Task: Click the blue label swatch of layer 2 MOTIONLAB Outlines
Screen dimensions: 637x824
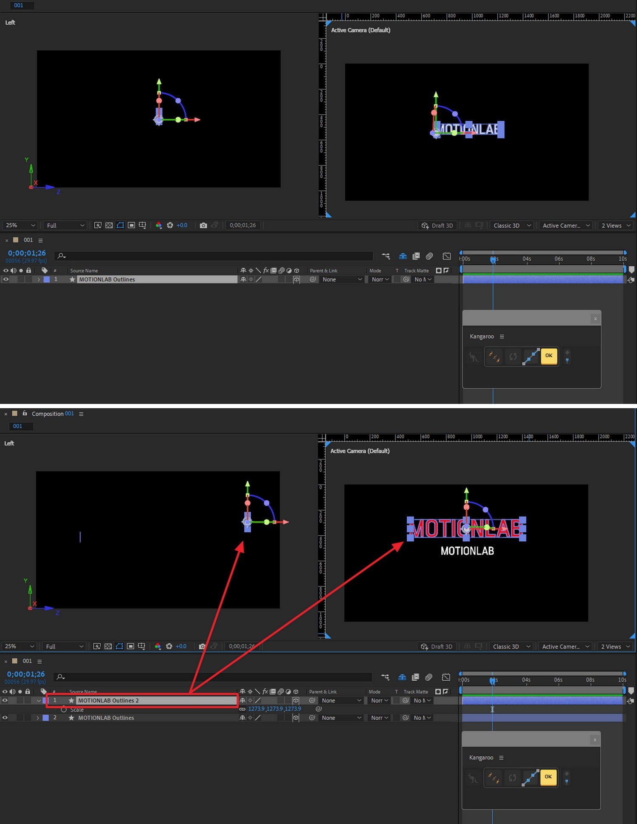Action: click(46, 718)
